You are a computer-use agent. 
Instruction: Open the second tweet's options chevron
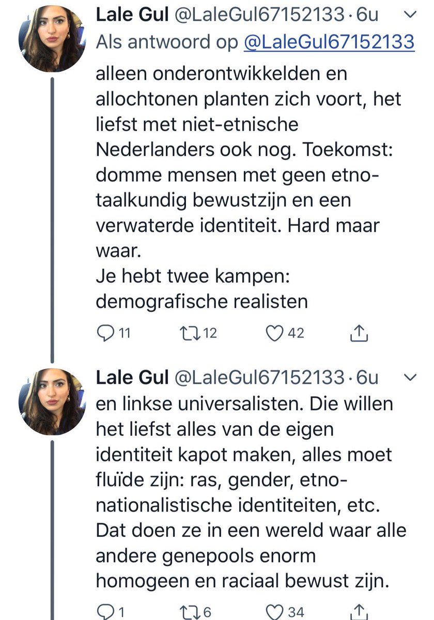(x=409, y=378)
